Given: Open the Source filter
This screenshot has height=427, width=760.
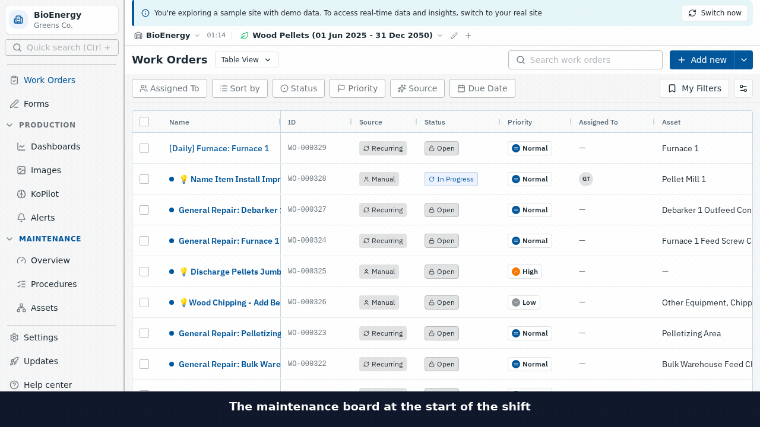Looking at the screenshot, I should tap(417, 88).
